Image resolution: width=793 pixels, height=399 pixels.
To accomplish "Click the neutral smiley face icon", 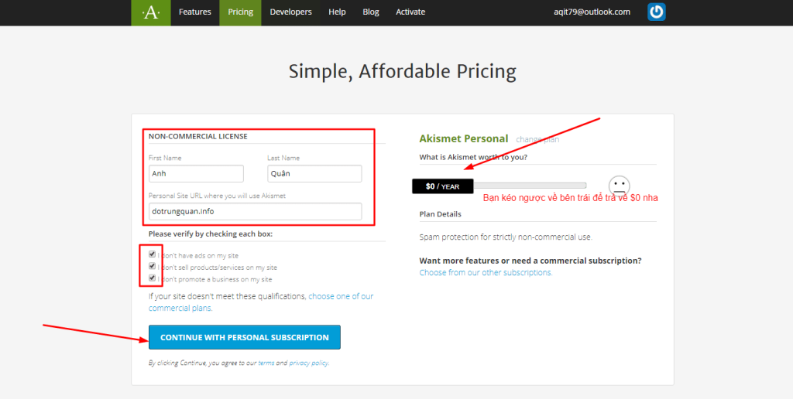I will click(x=619, y=186).
